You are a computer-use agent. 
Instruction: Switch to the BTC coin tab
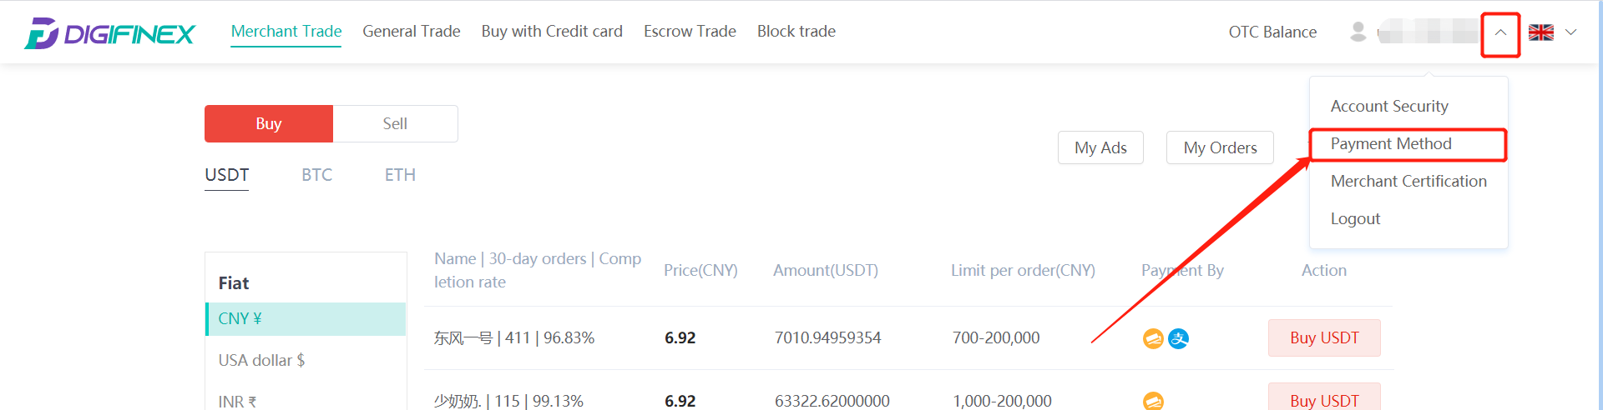tap(317, 175)
